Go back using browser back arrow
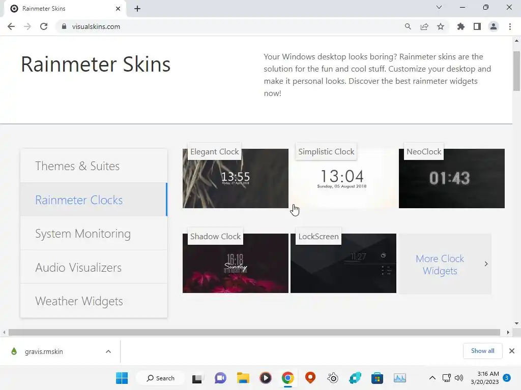The height and width of the screenshot is (390, 521). click(x=11, y=26)
